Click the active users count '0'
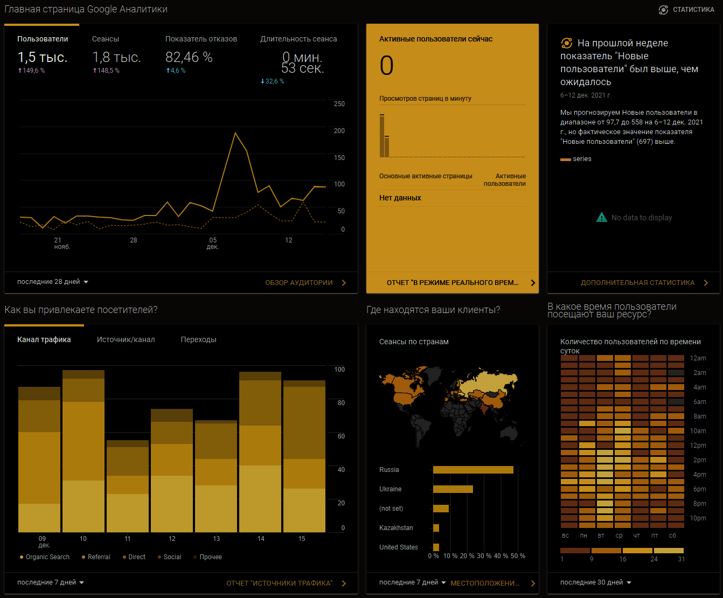 pos(387,66)
